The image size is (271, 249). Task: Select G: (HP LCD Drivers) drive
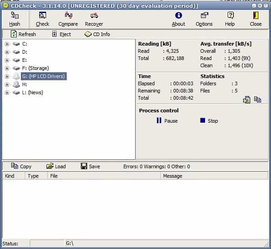coord(43,76)
